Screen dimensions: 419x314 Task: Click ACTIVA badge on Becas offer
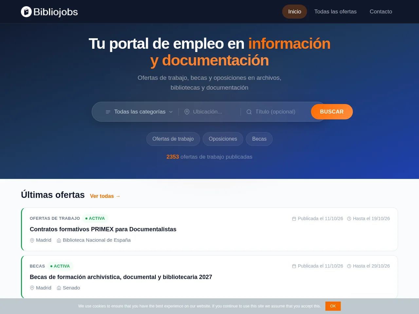pos(60,266)
